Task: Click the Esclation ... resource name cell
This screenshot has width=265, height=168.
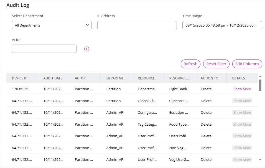Action: coord(179,112)
